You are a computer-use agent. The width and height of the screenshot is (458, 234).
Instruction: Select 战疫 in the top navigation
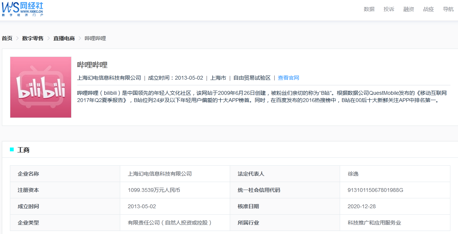click(428, 9)
